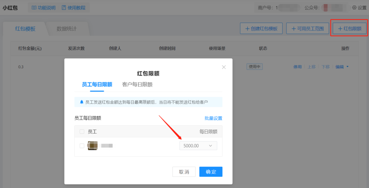The image size is (369, 188).
Task: Click the 使用中 status tag
Action: tap(255, 67)
